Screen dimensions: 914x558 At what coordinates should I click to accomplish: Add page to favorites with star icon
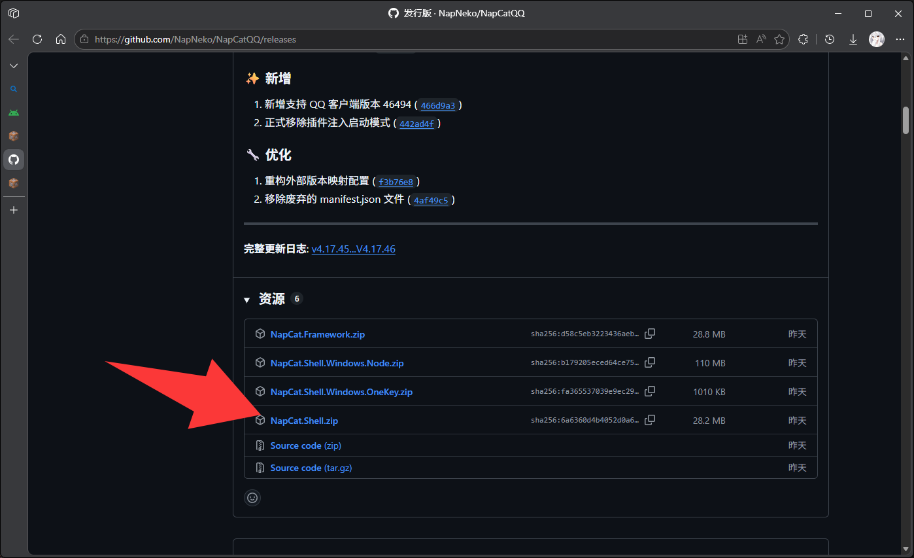pyautogui.click(x=779, y=39)
